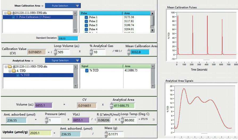Click the % Analytical Gas field showing 10
Screen dimensions: 238x140
(99, 52)
